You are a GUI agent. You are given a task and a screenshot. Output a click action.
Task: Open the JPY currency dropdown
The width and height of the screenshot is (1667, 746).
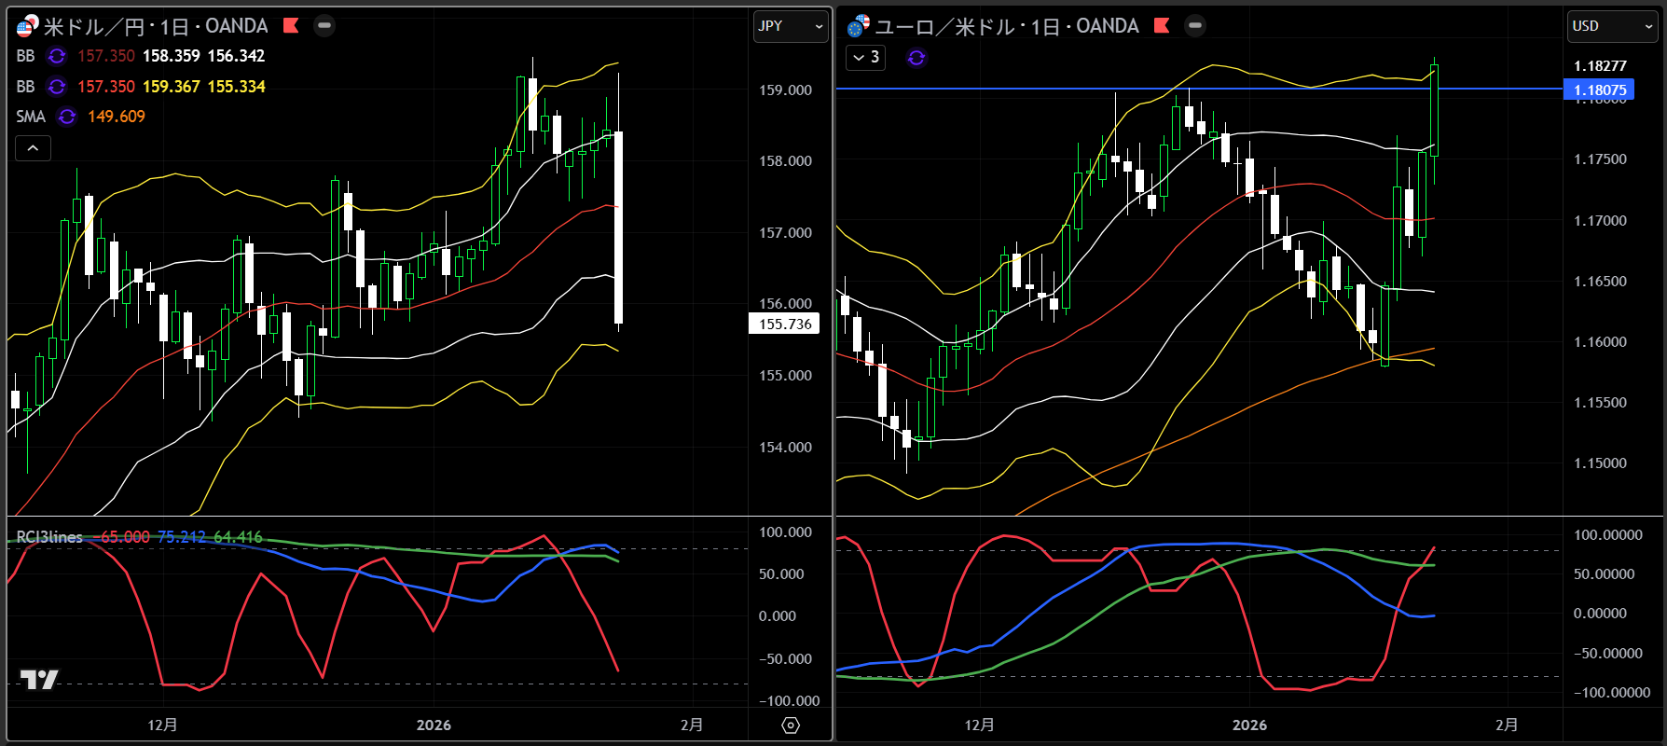(790, 26)
